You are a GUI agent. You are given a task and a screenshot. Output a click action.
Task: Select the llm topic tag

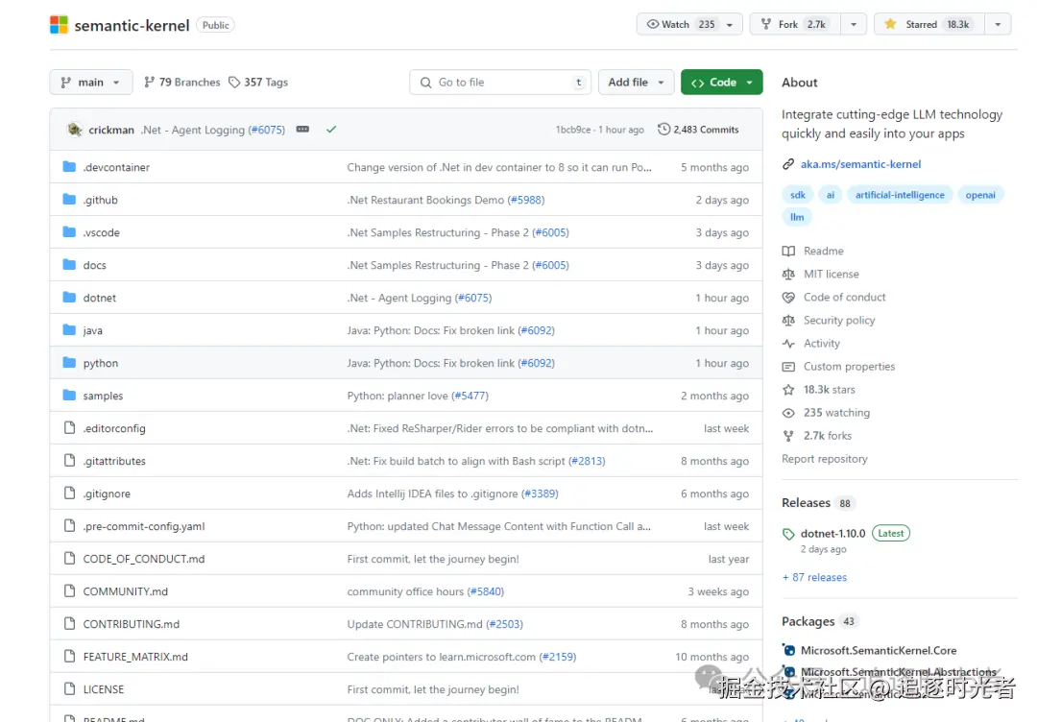click(797, 217)
